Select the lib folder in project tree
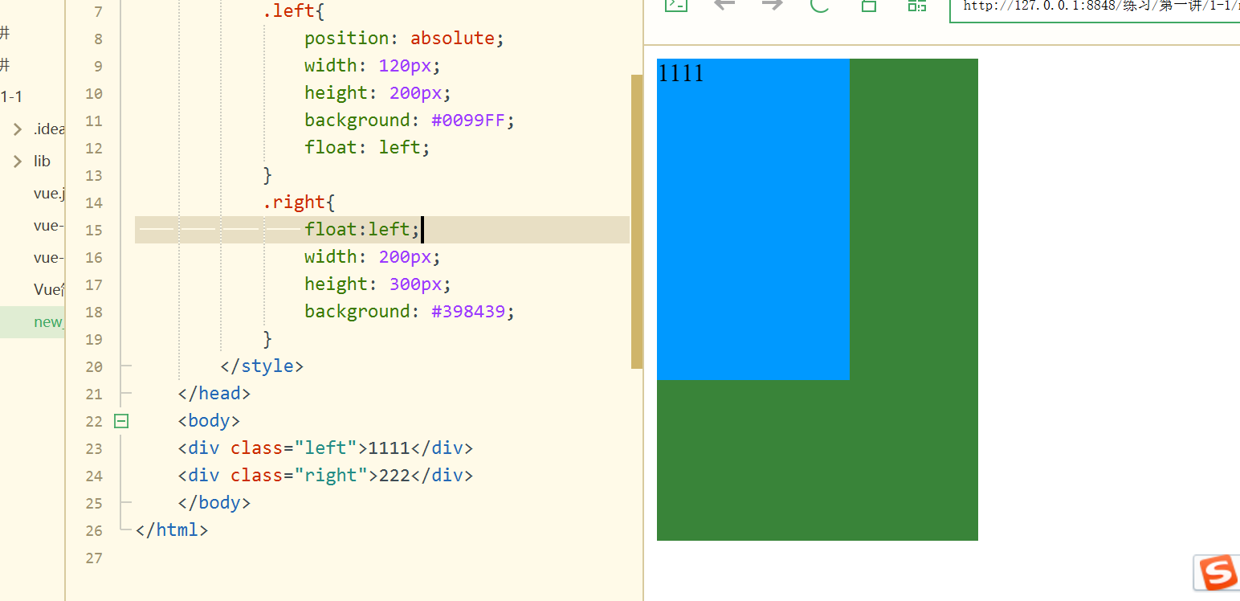The height and width of the screenshot is (601, 1240). pos(42,161)
